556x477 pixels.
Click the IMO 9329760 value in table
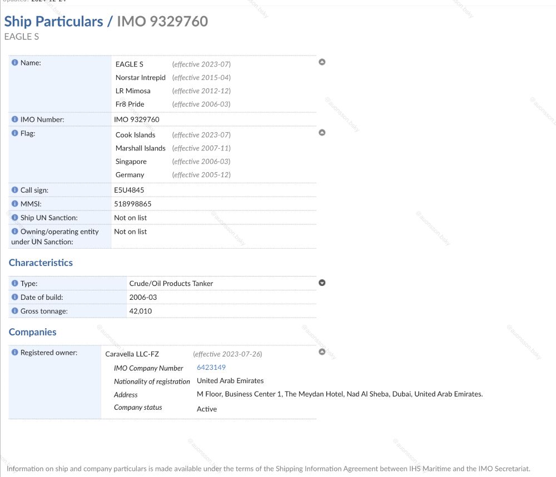137,120
